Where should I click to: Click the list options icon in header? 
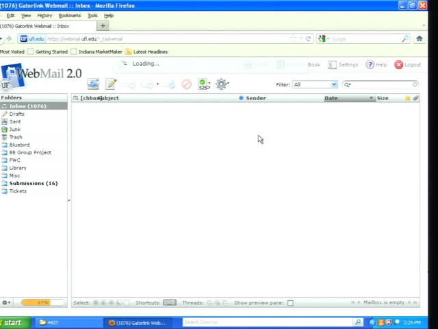pyautogui.click(x=75, y=98)
